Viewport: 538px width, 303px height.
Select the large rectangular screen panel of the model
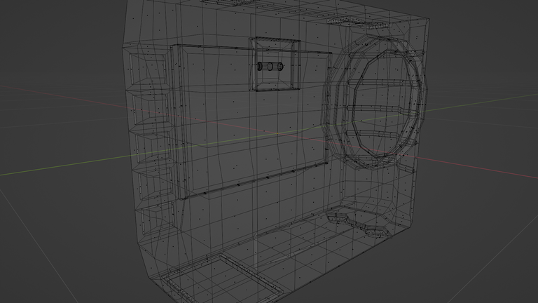click(x=251, y=120)
